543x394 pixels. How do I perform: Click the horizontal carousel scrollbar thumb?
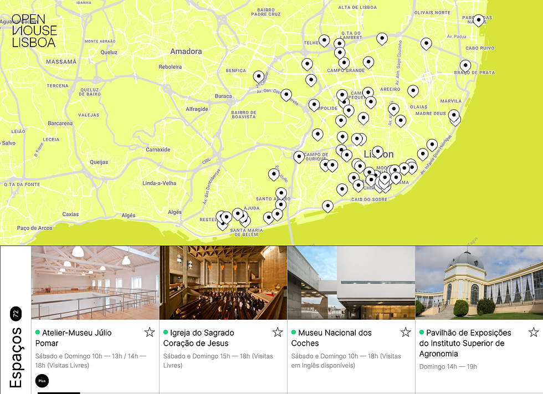point(59,393)
